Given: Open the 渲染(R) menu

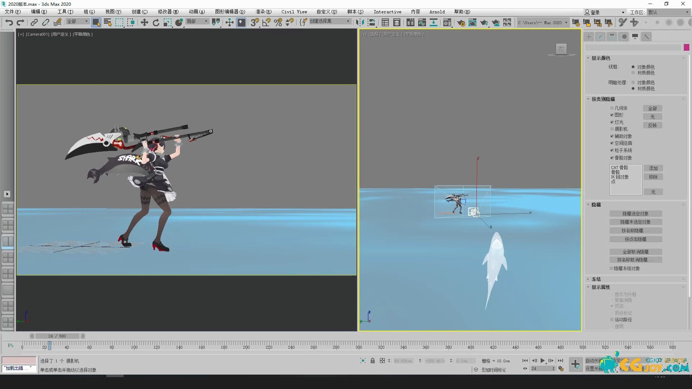Looking at the screenshot, I should point(263,12).
